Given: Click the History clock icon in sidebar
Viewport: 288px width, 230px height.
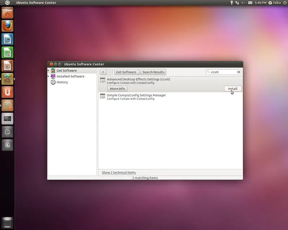Looking at the screenshot, I should coord(53,82).
